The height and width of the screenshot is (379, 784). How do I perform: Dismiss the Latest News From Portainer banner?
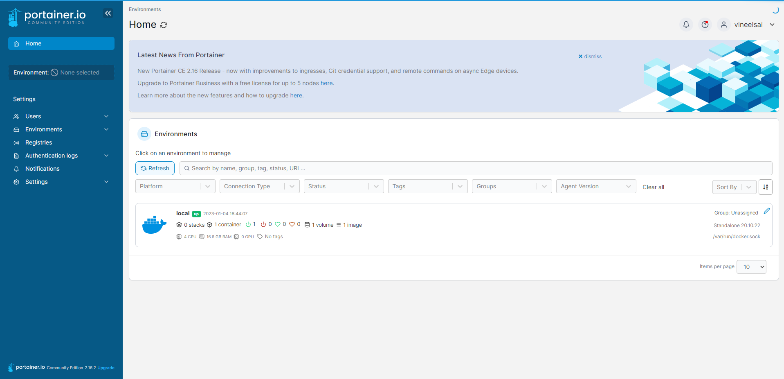(x=590, y=56)
